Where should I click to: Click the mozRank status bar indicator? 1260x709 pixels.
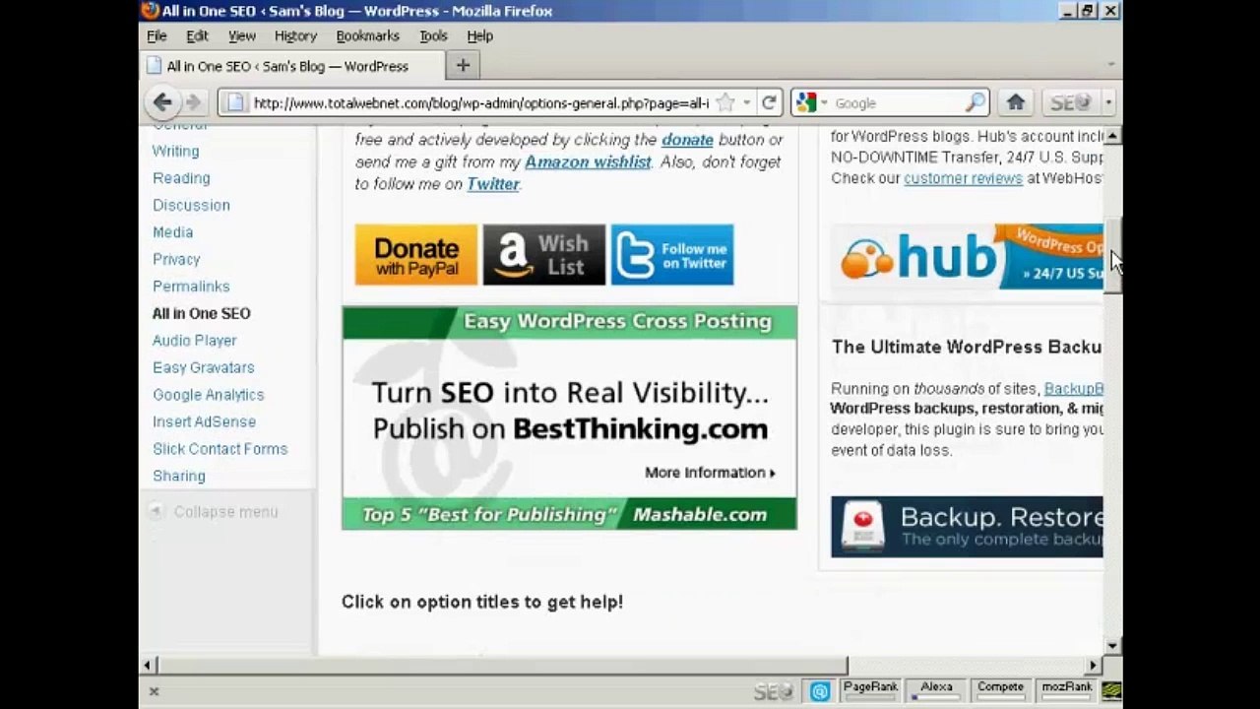point(1067,690)
